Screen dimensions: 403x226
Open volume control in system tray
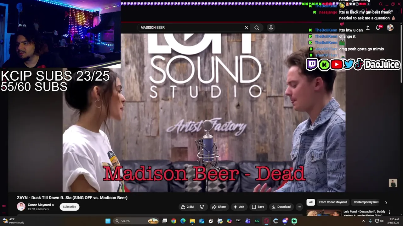(x=382, y=221)
